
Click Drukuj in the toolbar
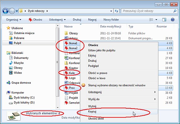[x=77, y=20]
